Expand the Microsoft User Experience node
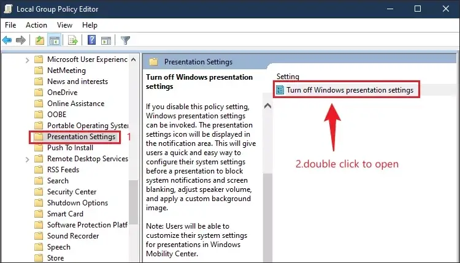This screenshot has height=263, width=460. 27,60
